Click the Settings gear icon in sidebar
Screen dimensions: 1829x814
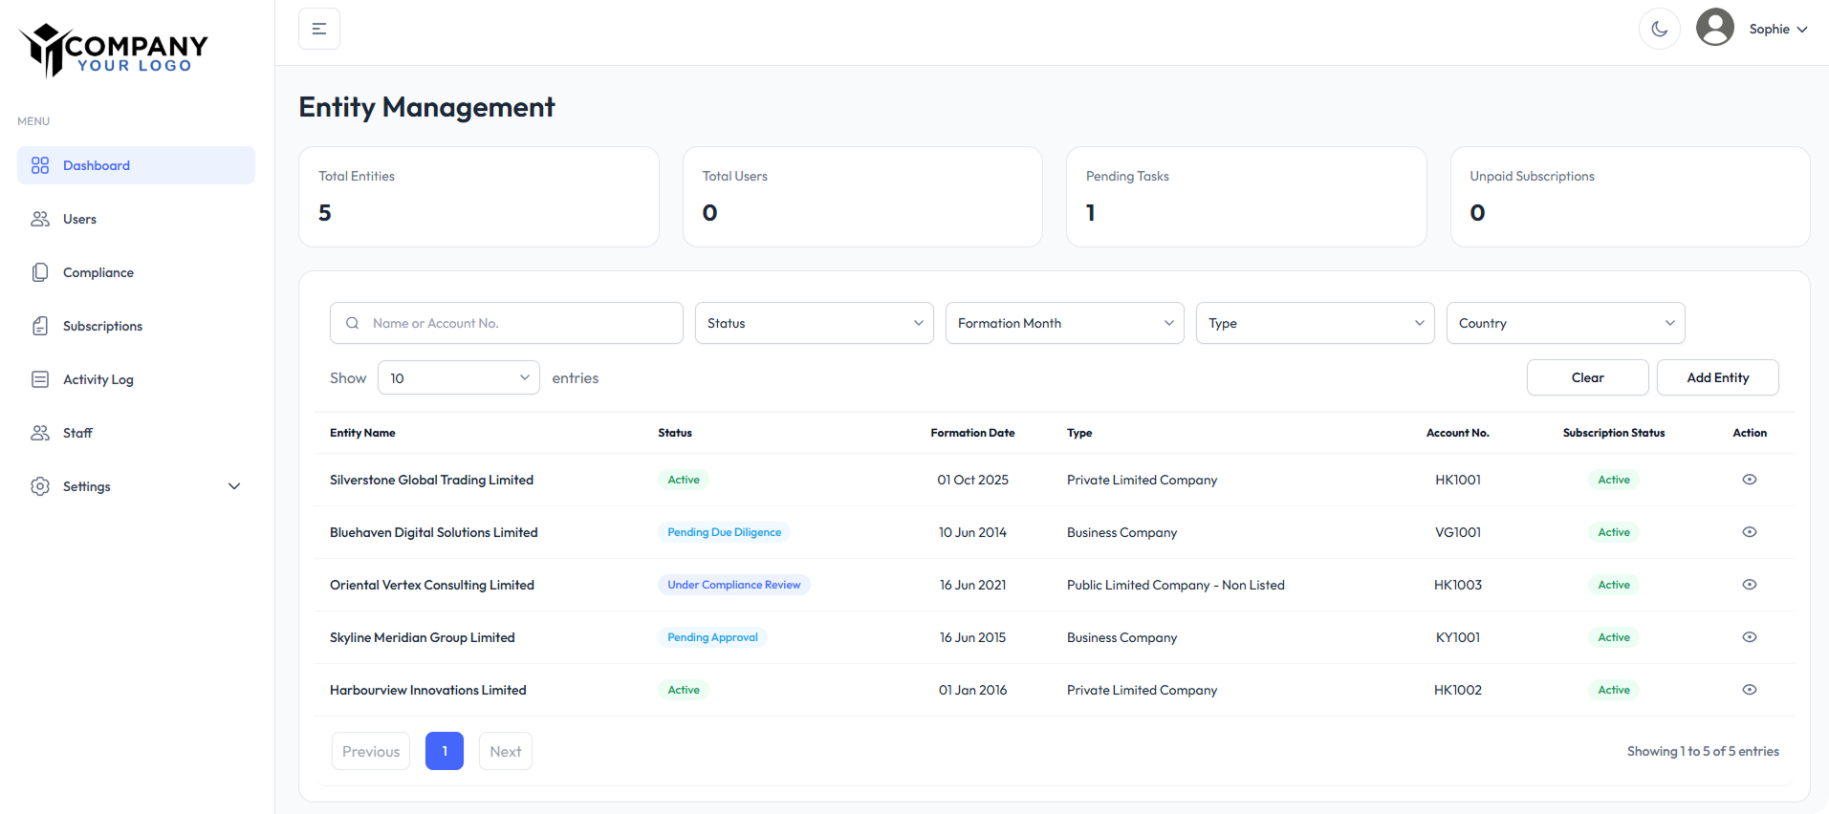click(x=40, y=486)
